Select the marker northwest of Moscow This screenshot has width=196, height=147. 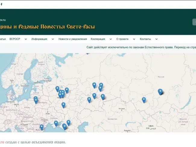[x=57, y=89]
